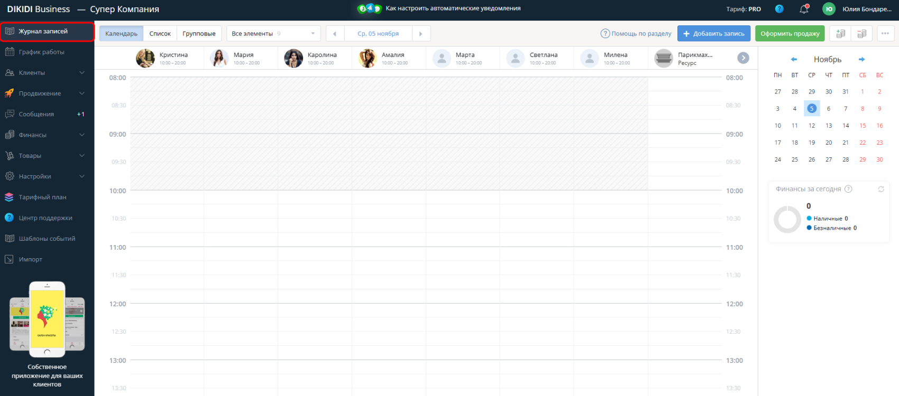Switch to Групповые view
The image size is (899, 396).
199,34
